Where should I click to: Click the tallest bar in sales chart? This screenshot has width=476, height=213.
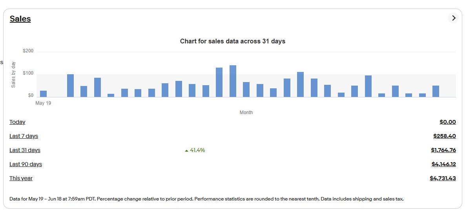point(233,81)
